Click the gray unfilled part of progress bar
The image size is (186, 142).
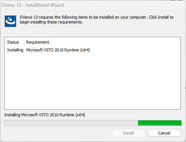(71, 123)
